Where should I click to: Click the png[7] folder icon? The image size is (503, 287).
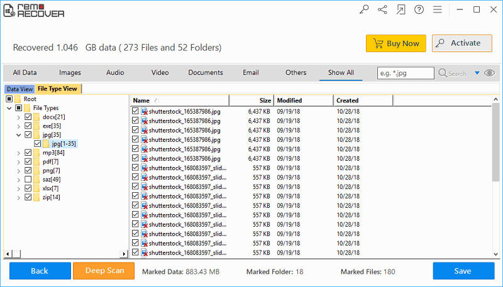(x=36, y=171)
